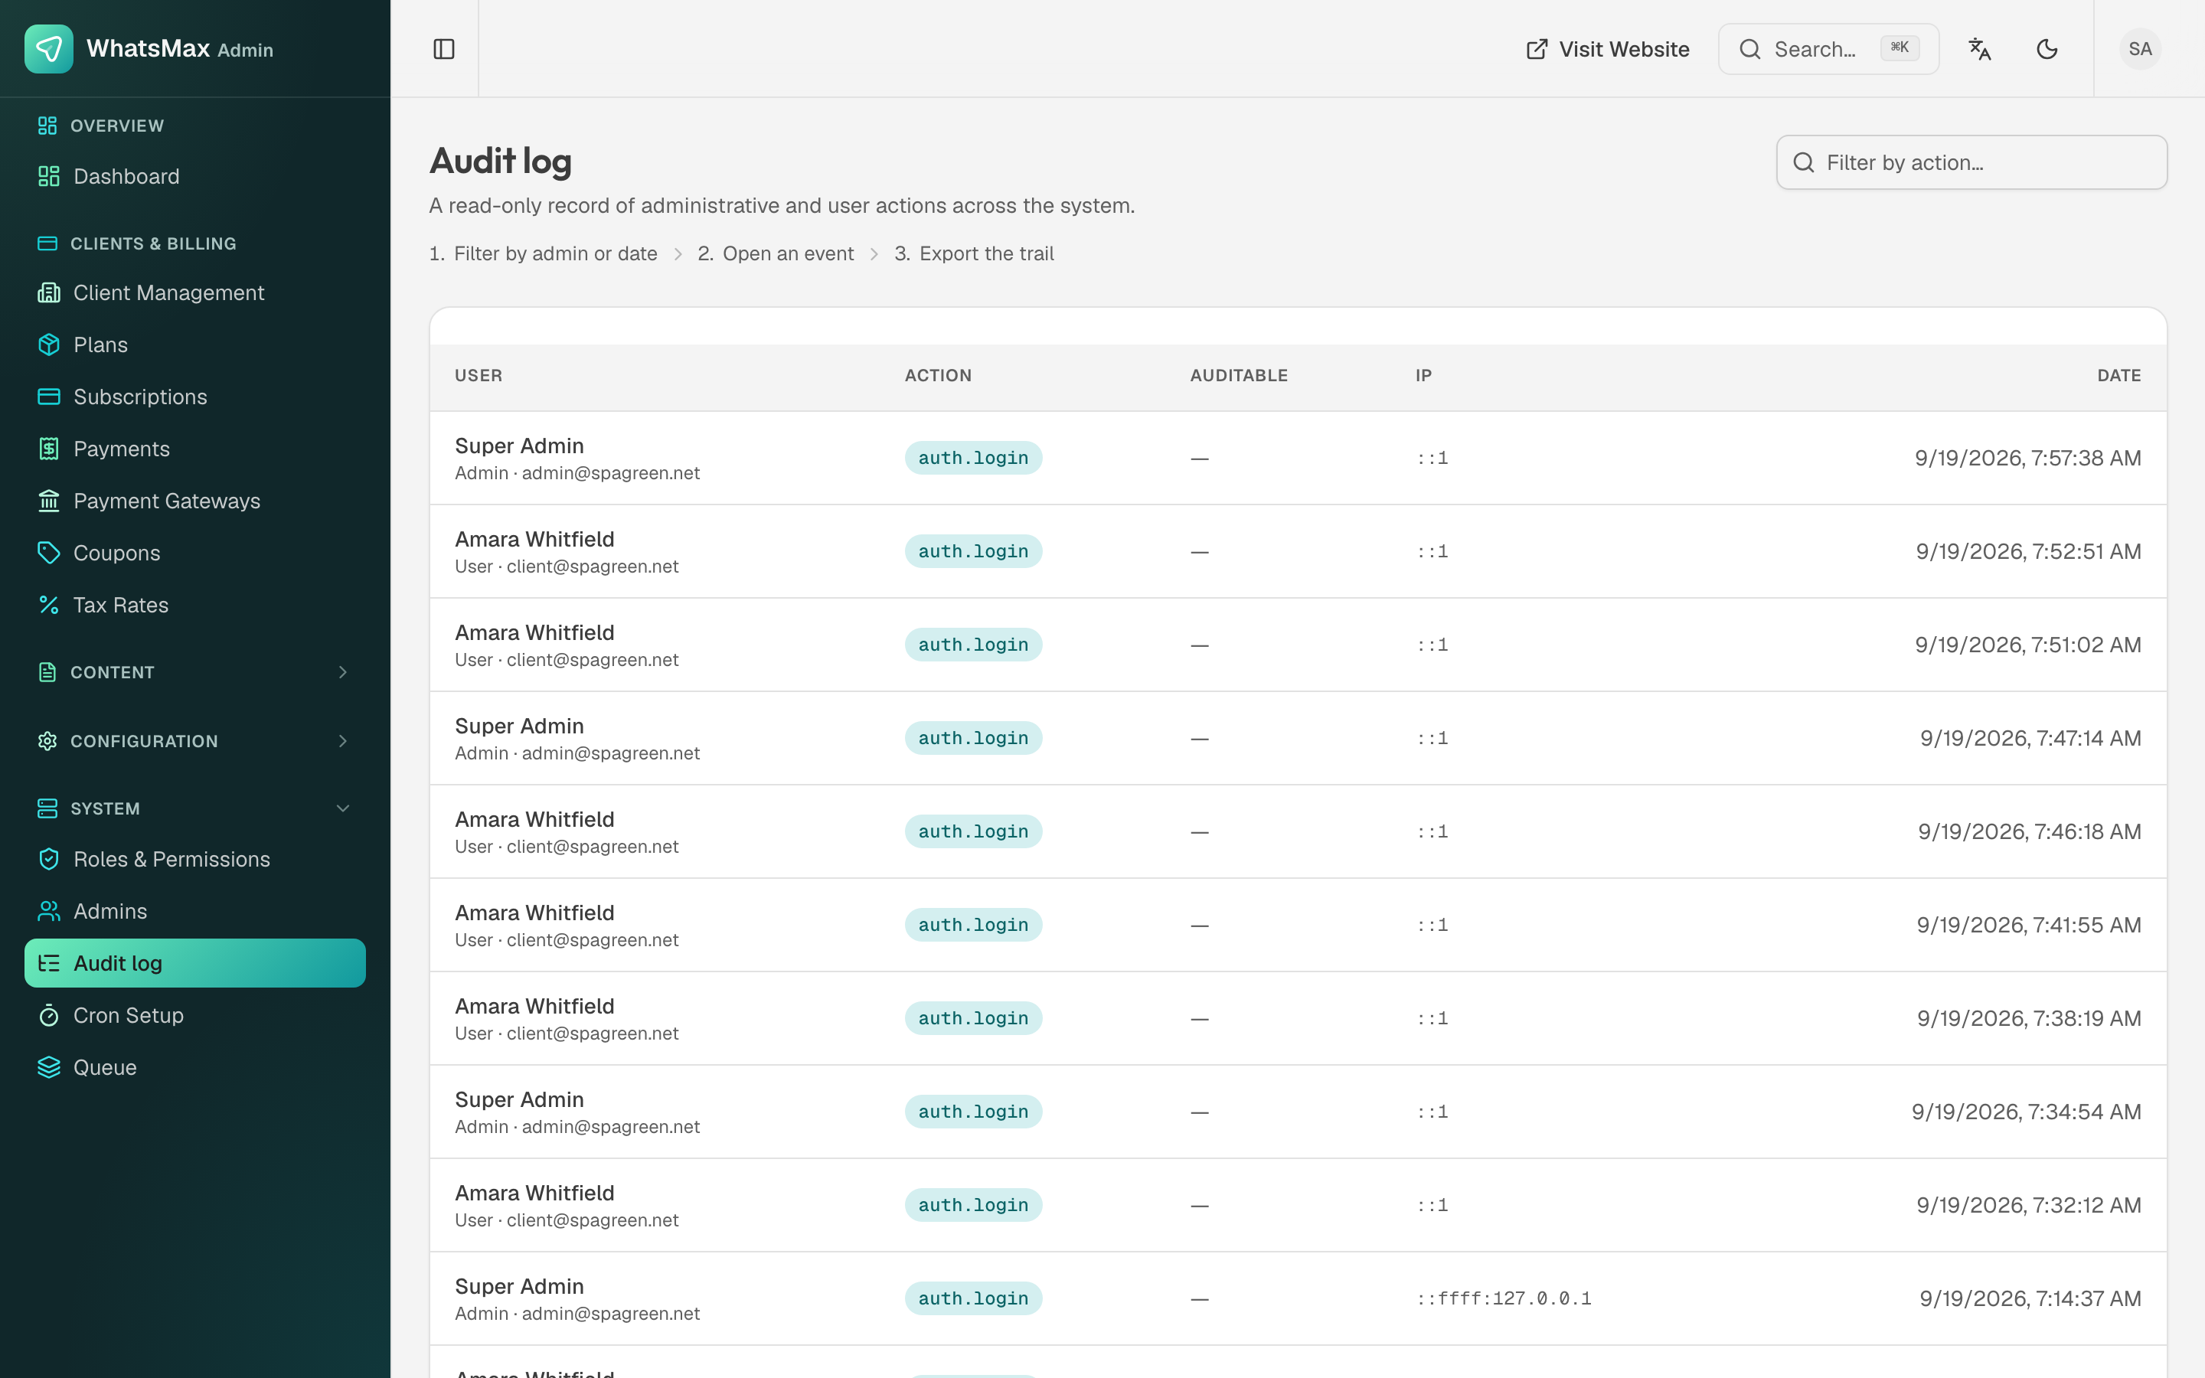Open Tax Rates page
The width and height of the screenshot is (2205, 1378).
coord(195,604)
